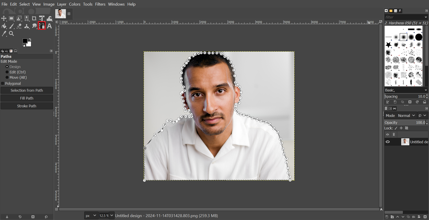Toggle lock position and size icon
The width and height of the screenshot is (429, 220).
[x=401, y=128]
